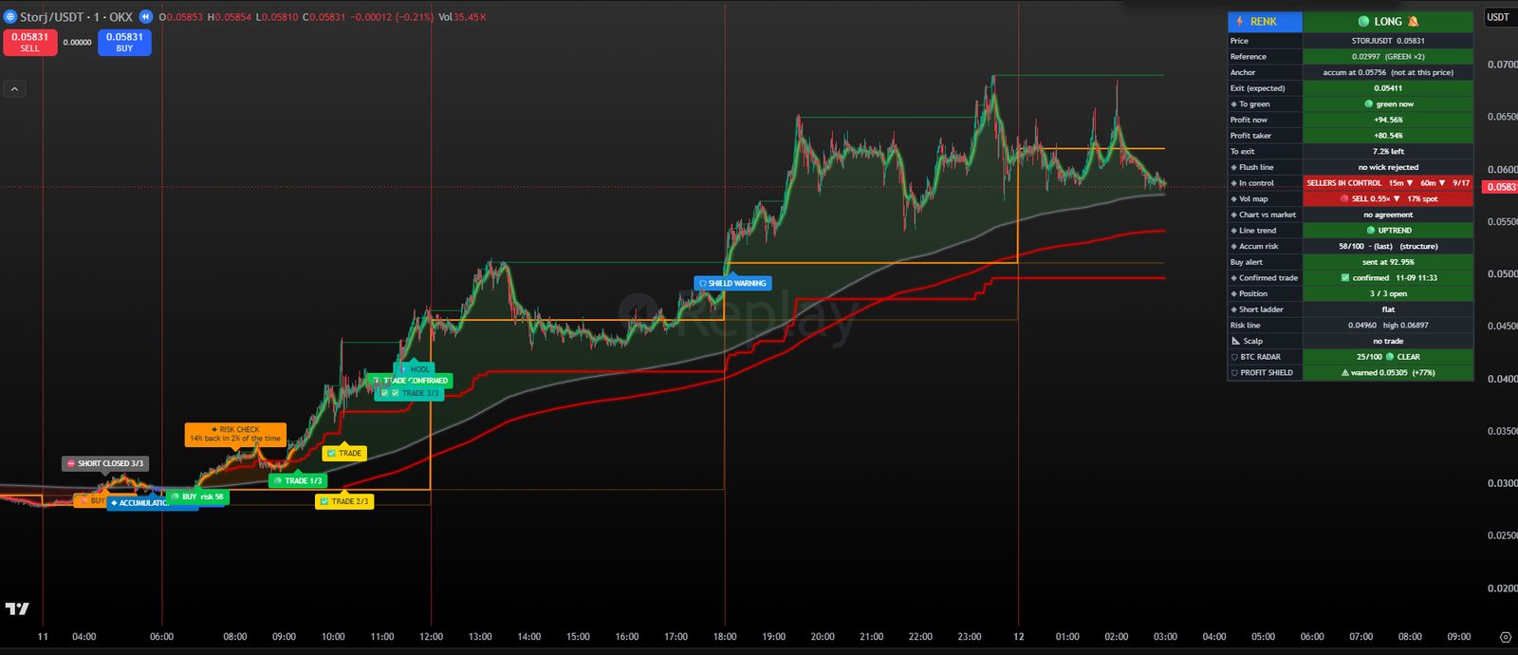This screenshot has width=1518, height=655.
Task: Click the Reference 0.02997 (GREEN ×2) cell
Action: [x=1388, y=57]
